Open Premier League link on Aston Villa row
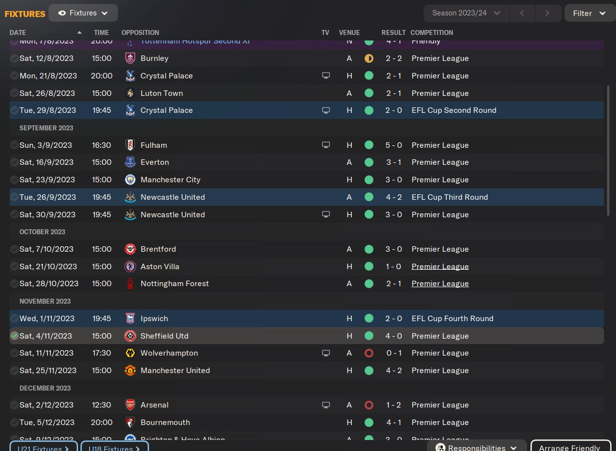This screenshot has width=616, height=451. pyautogui.click(x=440, y=267)
